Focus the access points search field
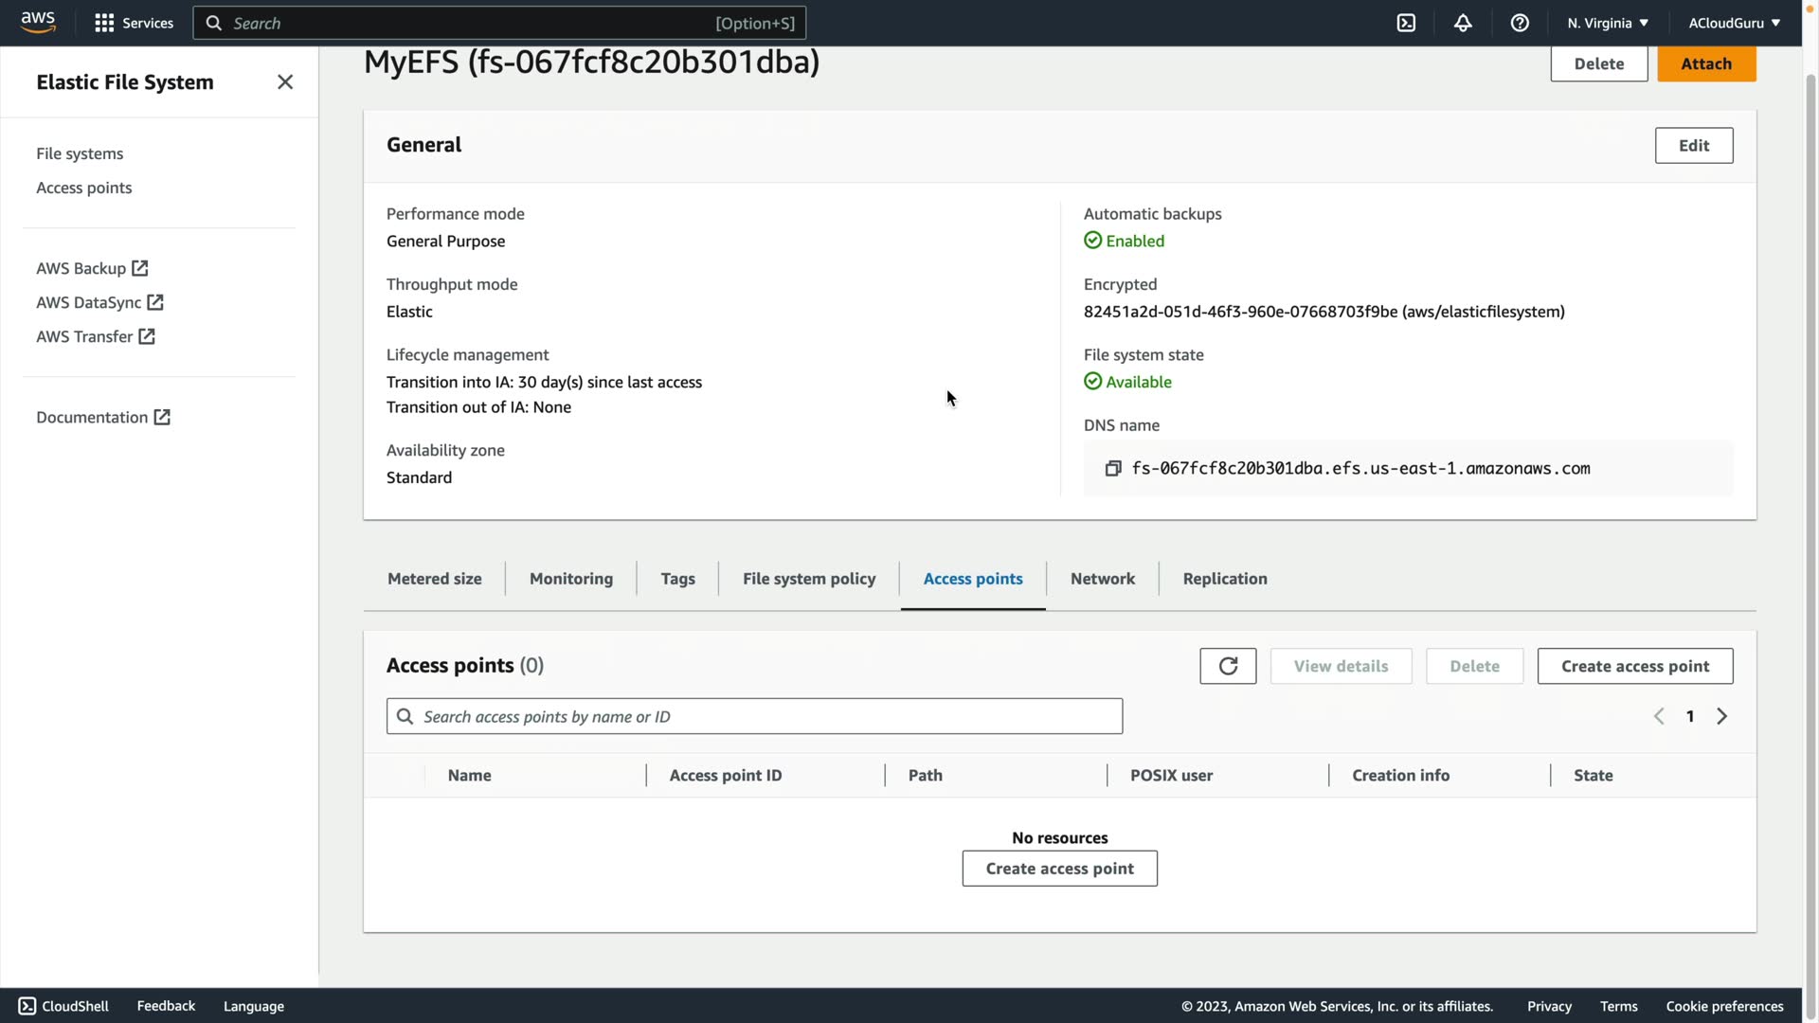 pos(754,717)
